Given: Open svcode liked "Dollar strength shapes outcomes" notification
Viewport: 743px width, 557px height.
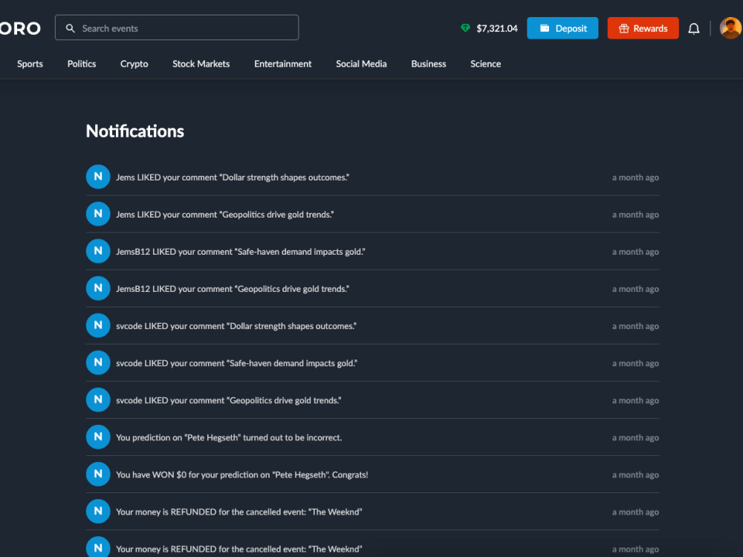Looking at the screenshot, I should pos(372,326).
